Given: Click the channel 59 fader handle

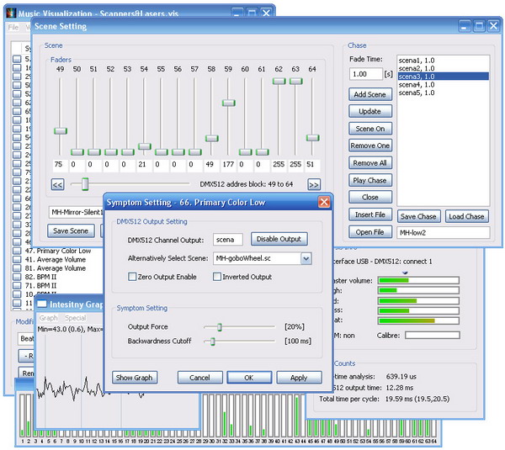Looking at the screenshot, I should pyautogui.click(x=228, y=103).
